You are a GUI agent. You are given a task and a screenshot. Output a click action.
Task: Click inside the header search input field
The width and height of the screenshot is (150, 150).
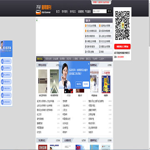pyautogui.click(x=100, y=11)
